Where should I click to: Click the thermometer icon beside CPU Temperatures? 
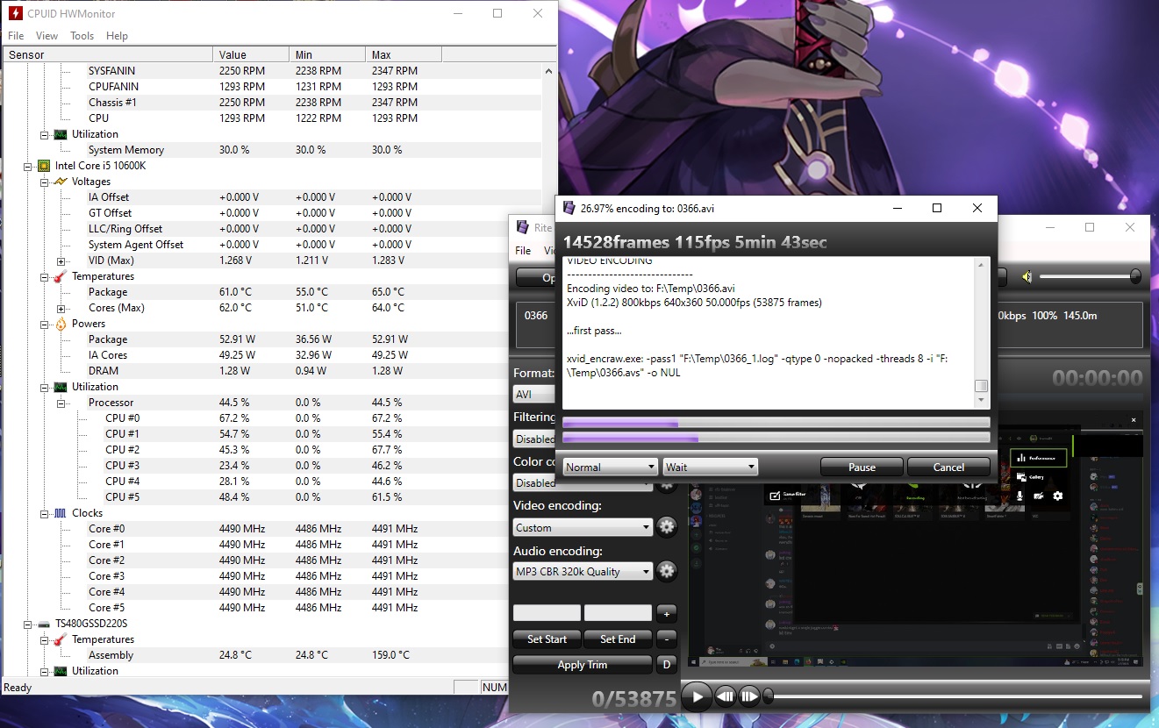click(x=61, y=276)
